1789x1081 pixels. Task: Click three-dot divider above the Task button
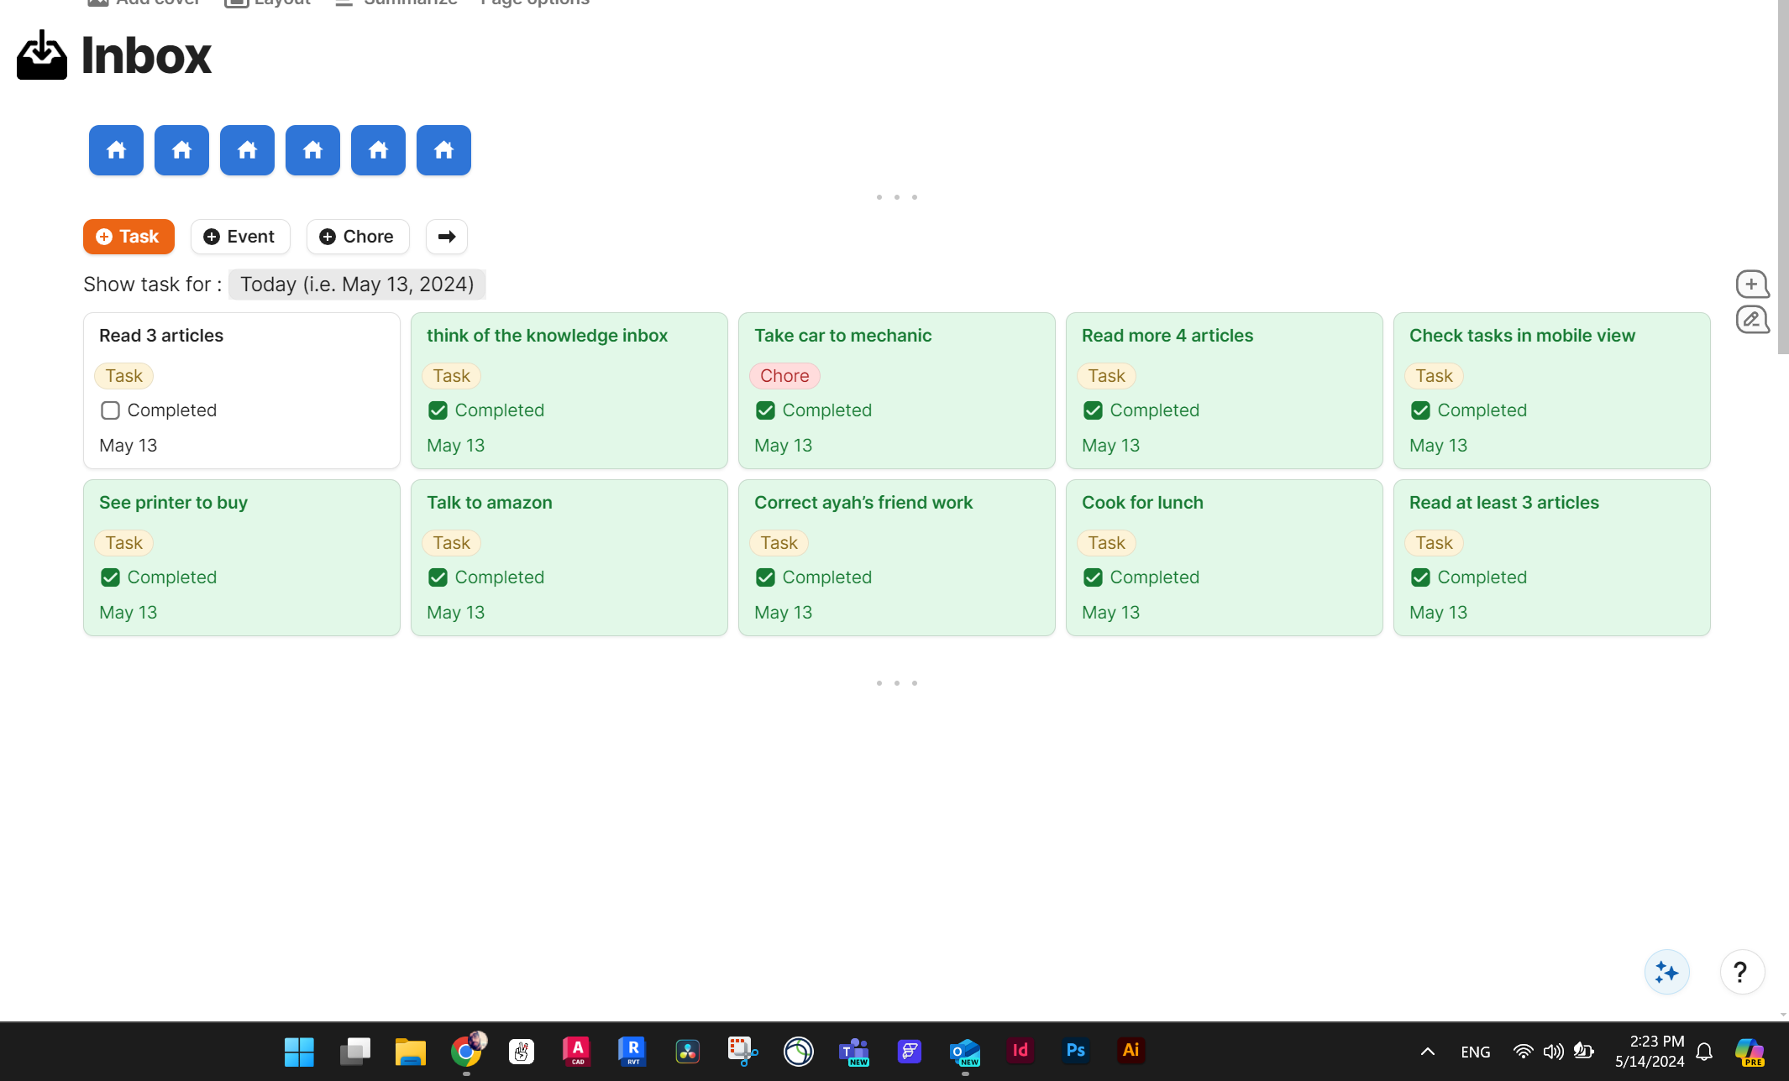pyautogui.click(x=896, y=197)
